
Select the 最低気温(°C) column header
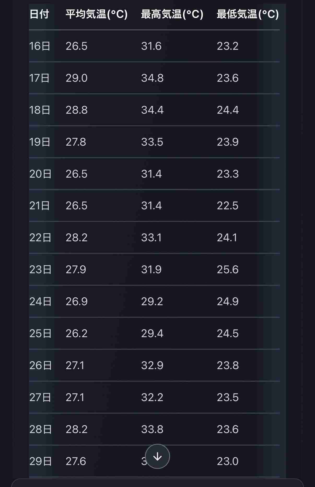click(x=248, y=14)
